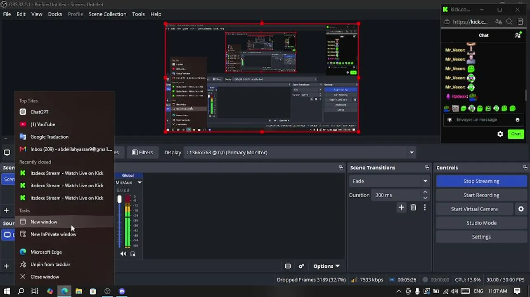Mute the Mic/Aux audio speaker icon
The width and height of the screenshot is (530, 297).
pos(123,254)
